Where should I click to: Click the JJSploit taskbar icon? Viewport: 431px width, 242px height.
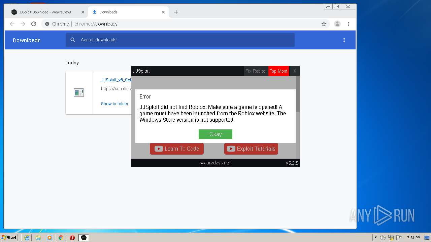pyautogui.click(x=84, y=238)
